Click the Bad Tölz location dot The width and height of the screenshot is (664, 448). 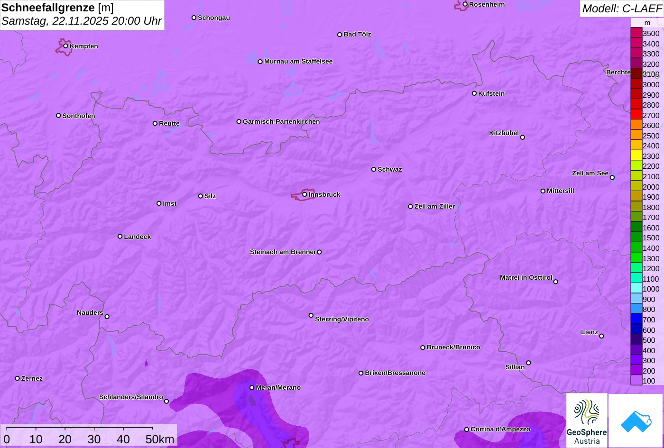click(340, 35)
